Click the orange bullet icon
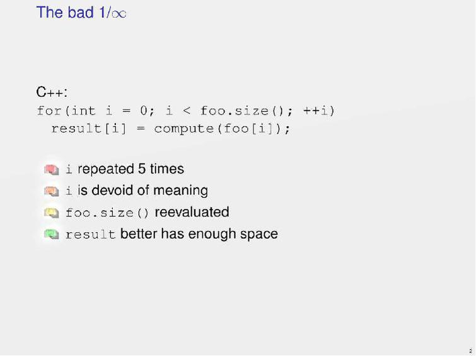The width and height of the screenshot is (476, 356). pos(52,191)
